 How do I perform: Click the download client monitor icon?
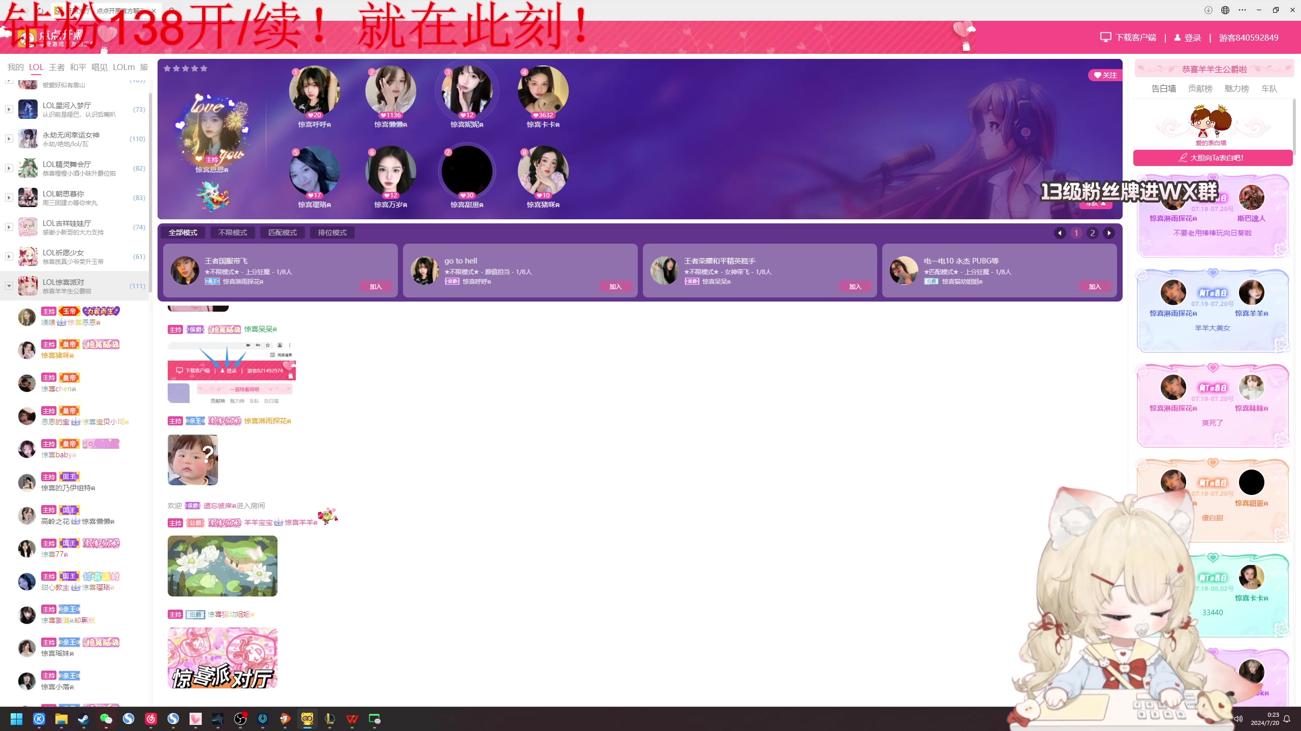pos(1105,37)
